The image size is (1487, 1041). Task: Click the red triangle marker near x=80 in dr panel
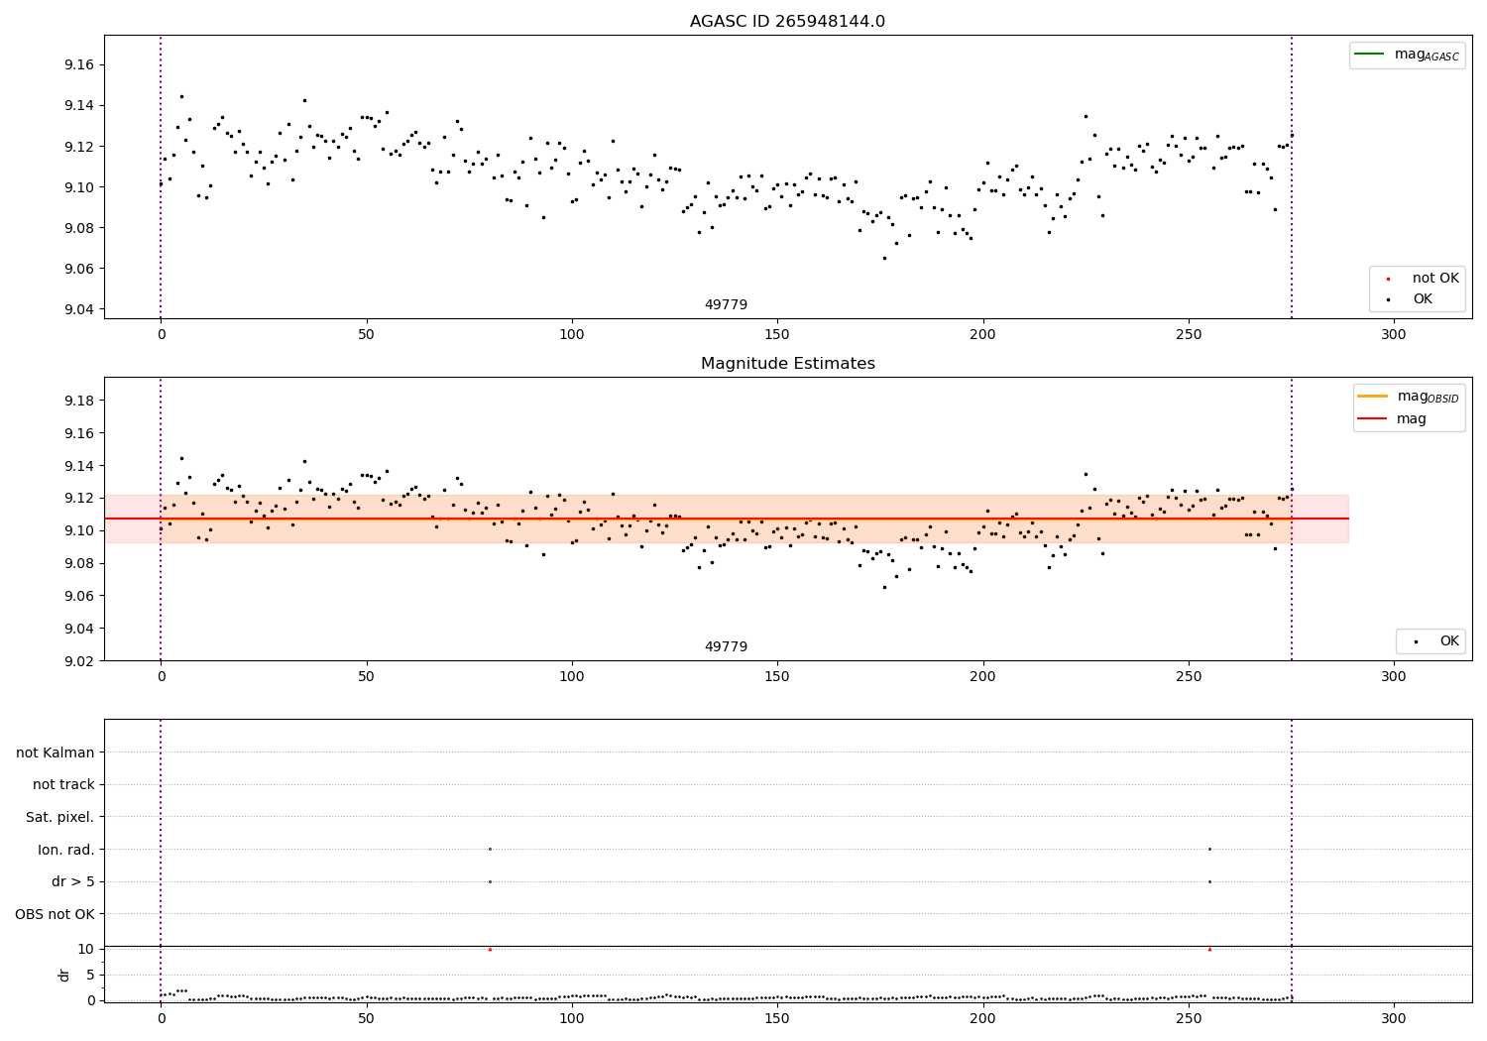490,949
